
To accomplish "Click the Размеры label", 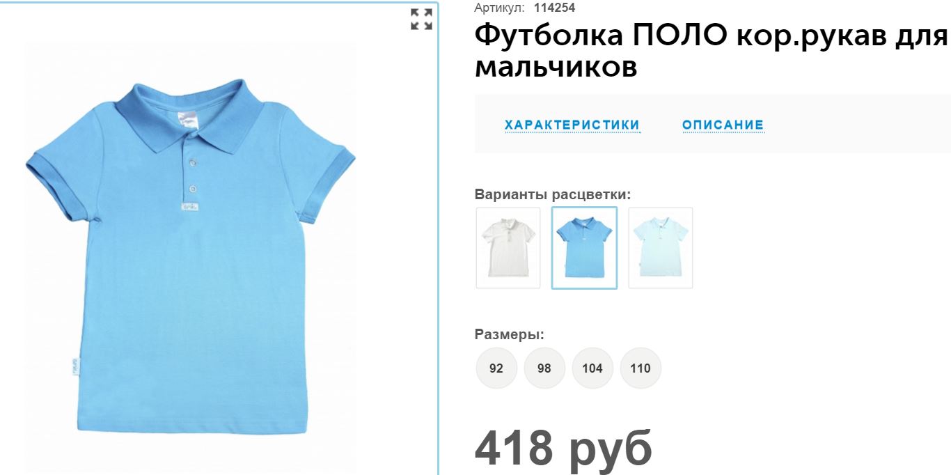I will [510, 334].
